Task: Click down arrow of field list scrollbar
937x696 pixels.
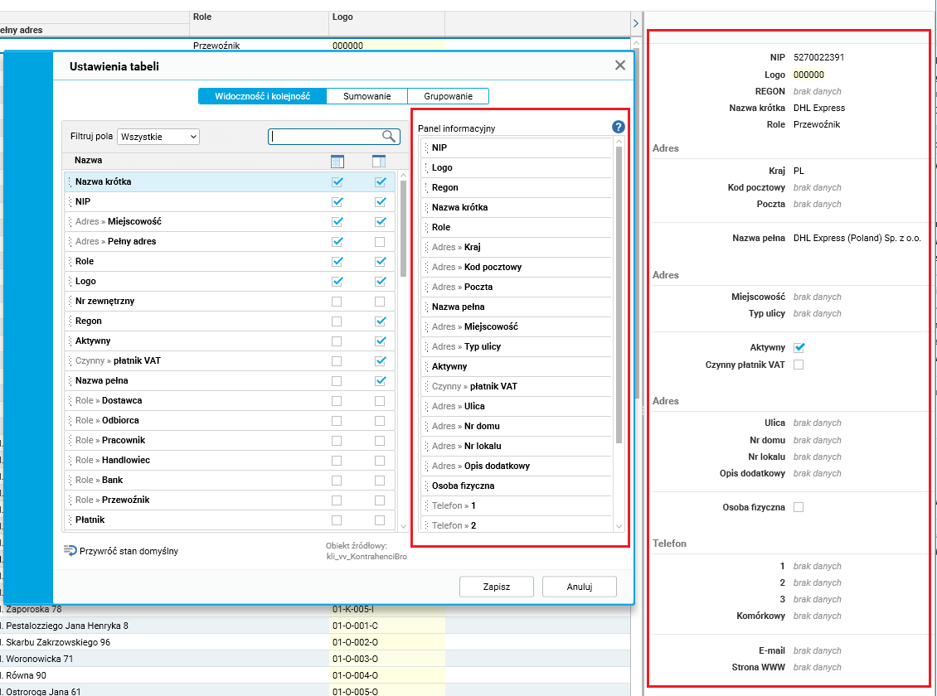Action: (x=403, y=526)
